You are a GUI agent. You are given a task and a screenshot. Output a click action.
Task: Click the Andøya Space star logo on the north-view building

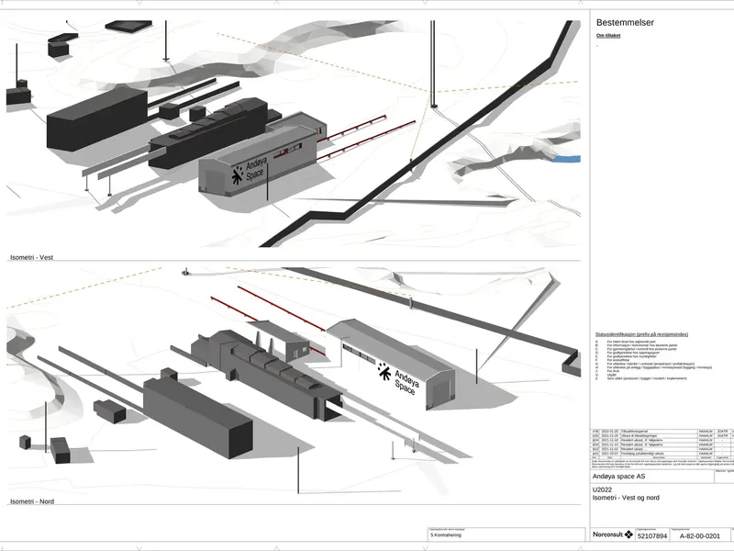pyautogui.click(x=384, y=372)
